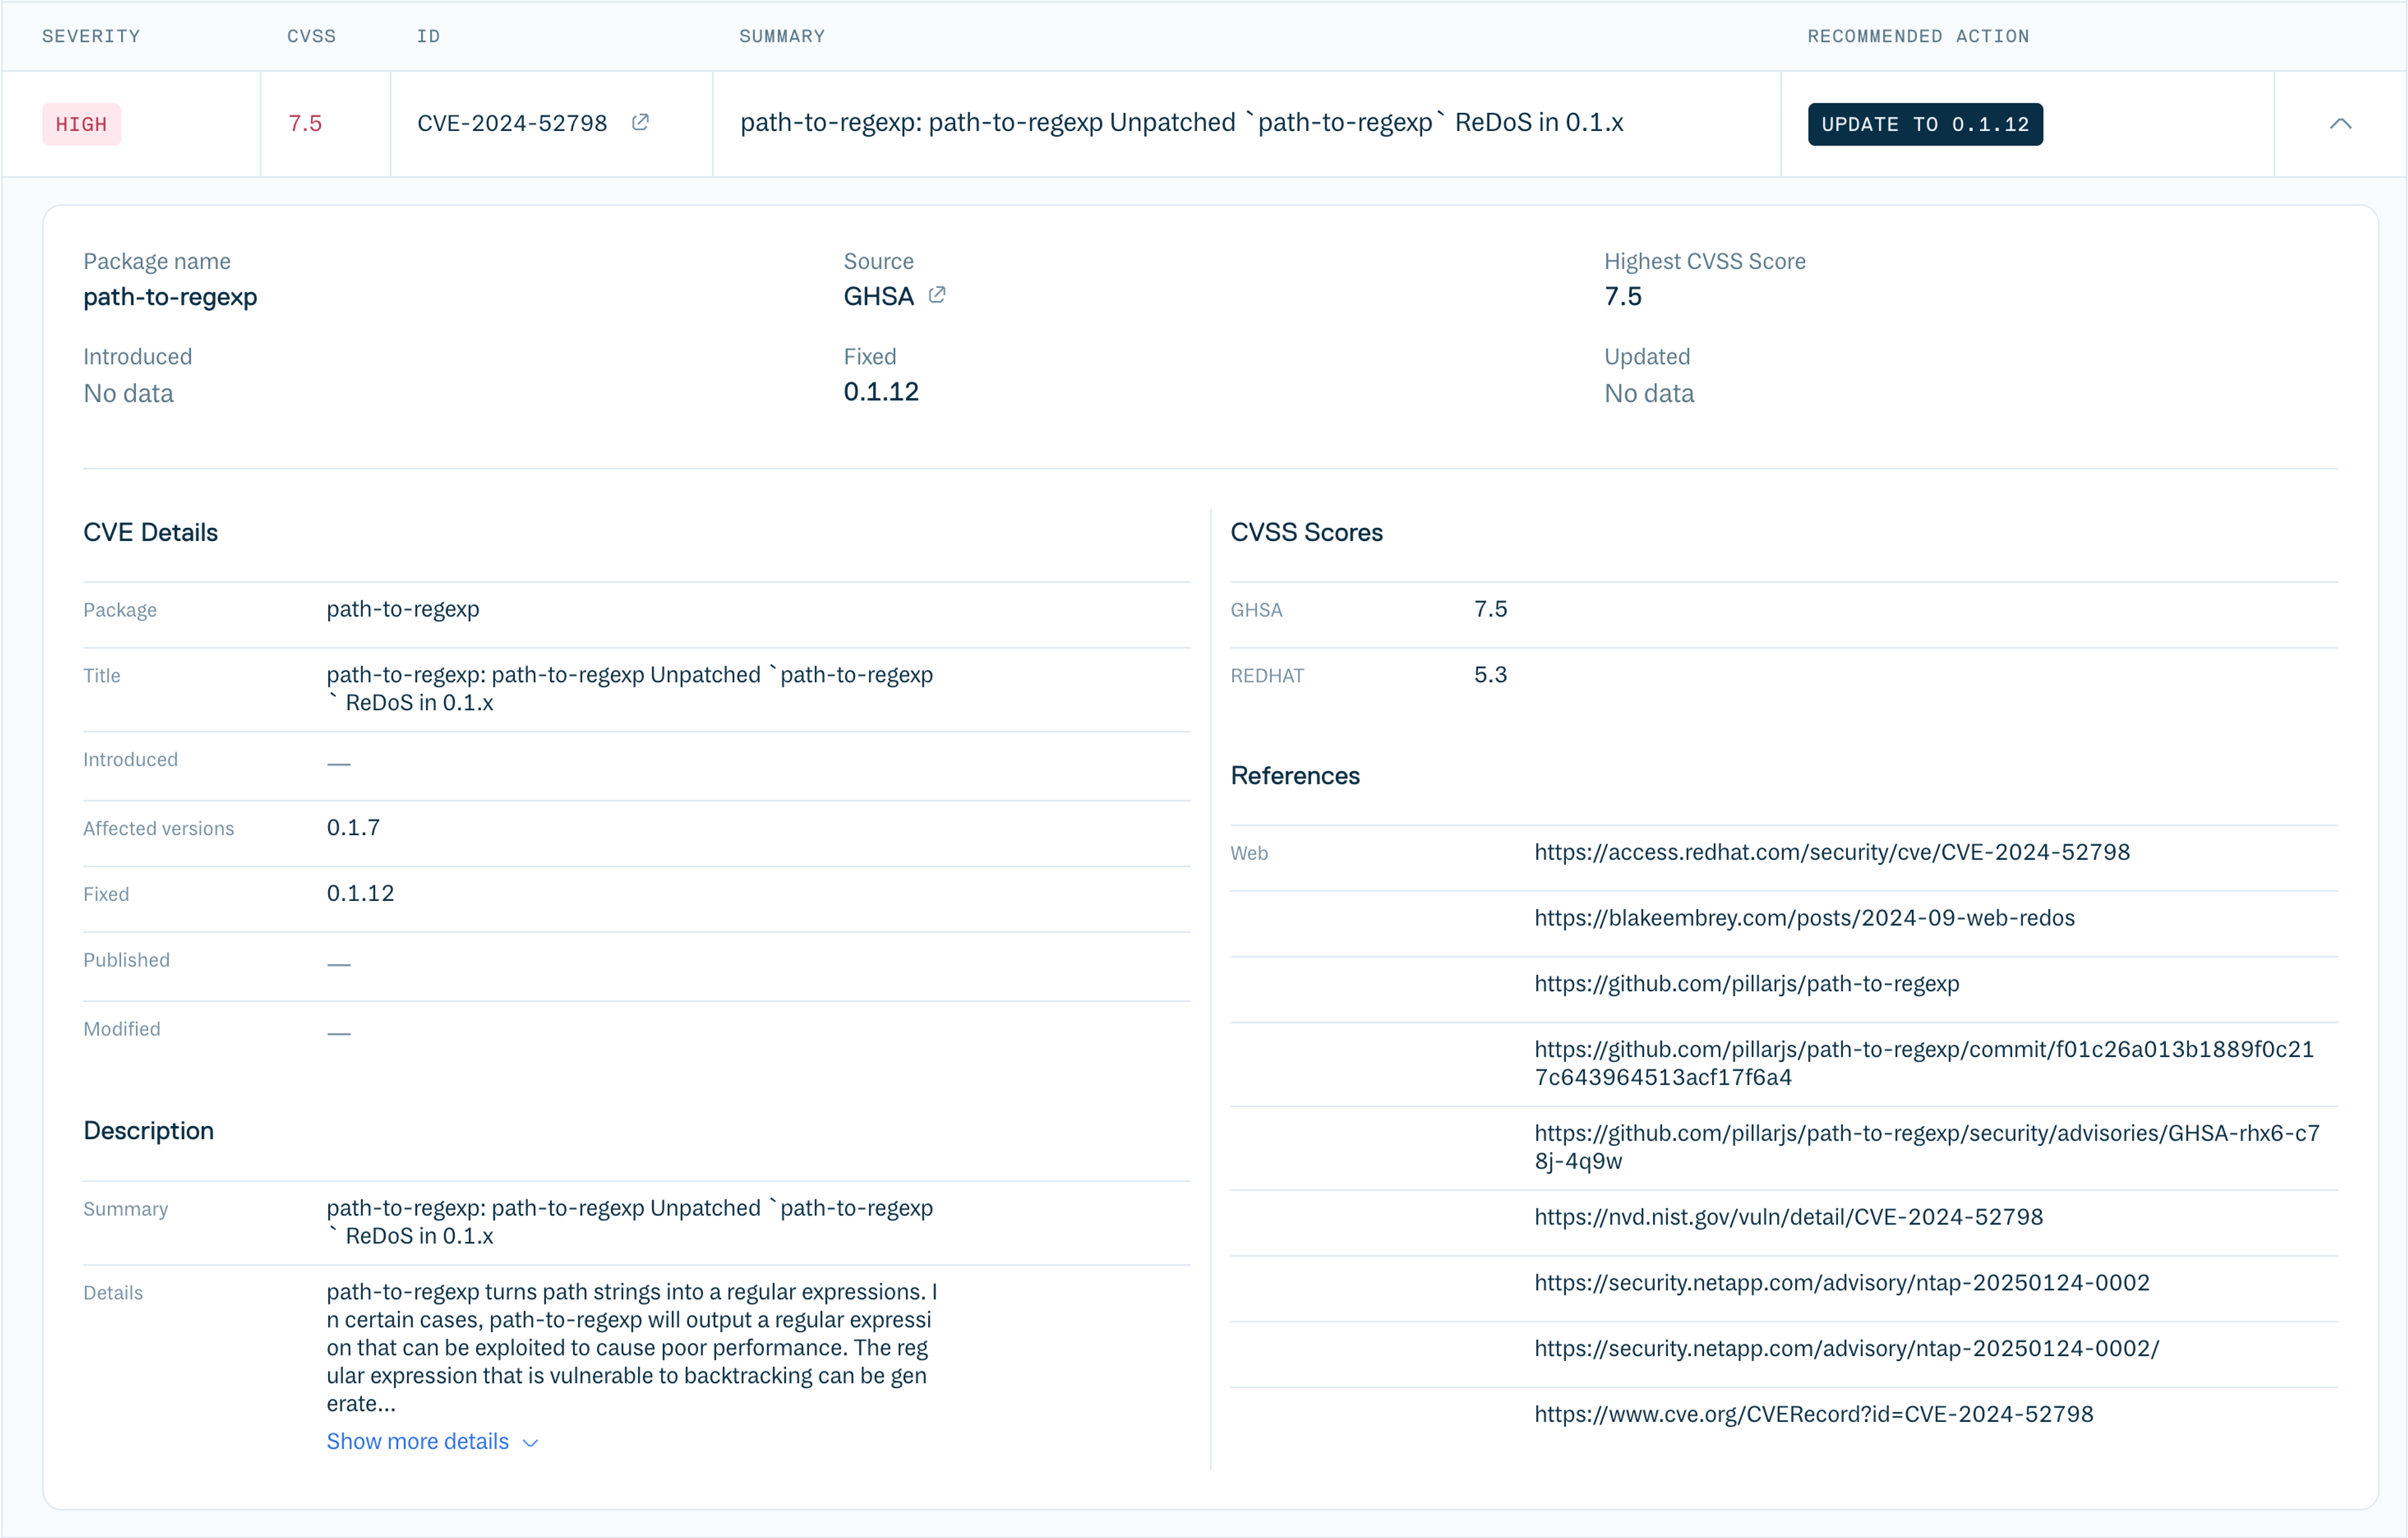Collapse the CVE-2024-52798 row with the chevron

click(2340, 124)
